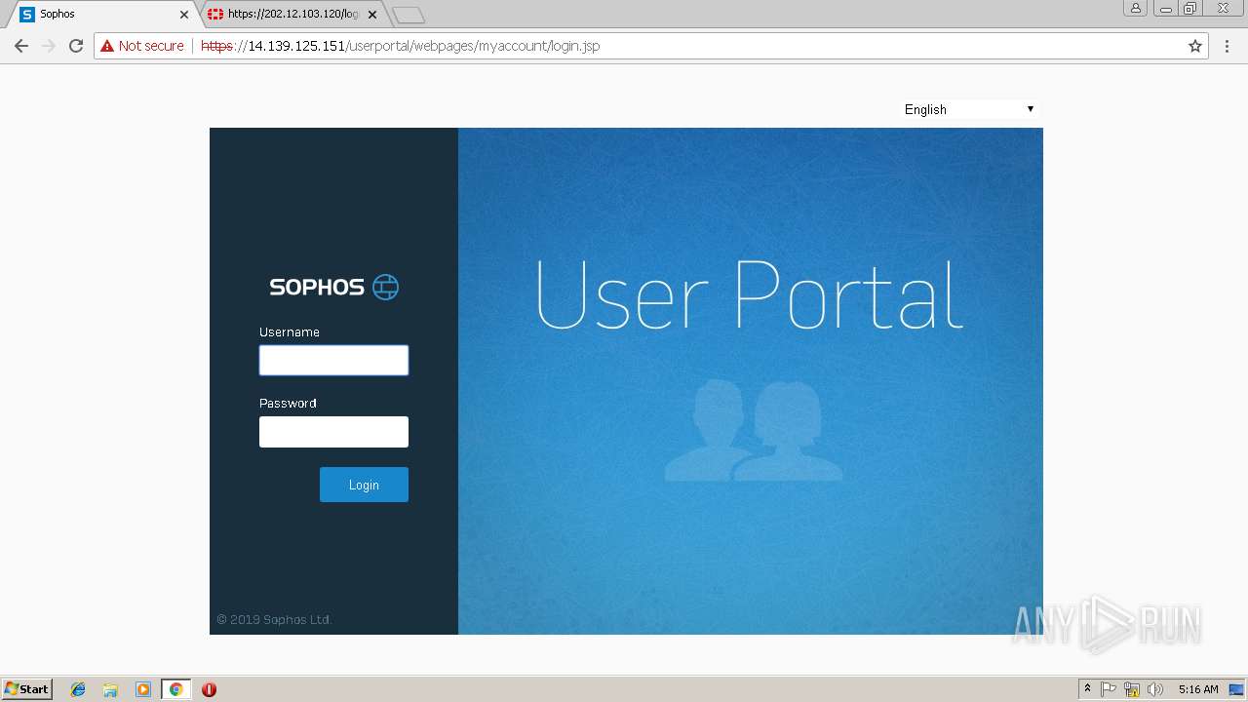Restore down the Chrome window

pyautogui.click(x=1190, y=8)
